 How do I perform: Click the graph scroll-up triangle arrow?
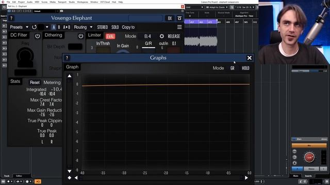[x=70, y=76]
